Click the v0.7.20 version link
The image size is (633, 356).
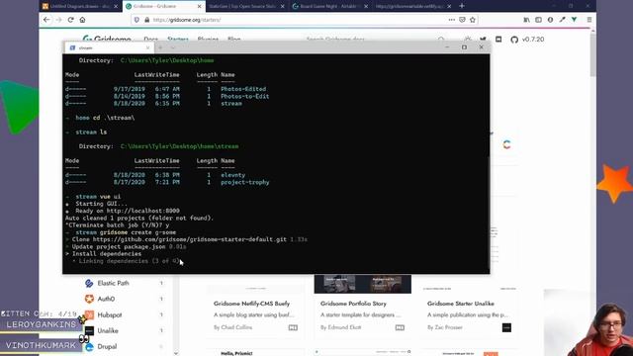[x=533, y=40]
